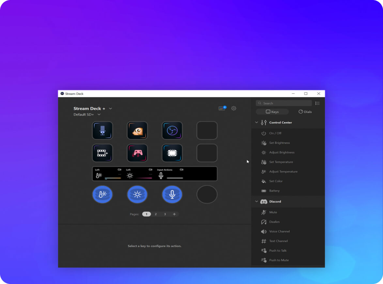Switch to the Keys tab
The width and height of the screenshot is (383, 284).
(x=272, y=112)
